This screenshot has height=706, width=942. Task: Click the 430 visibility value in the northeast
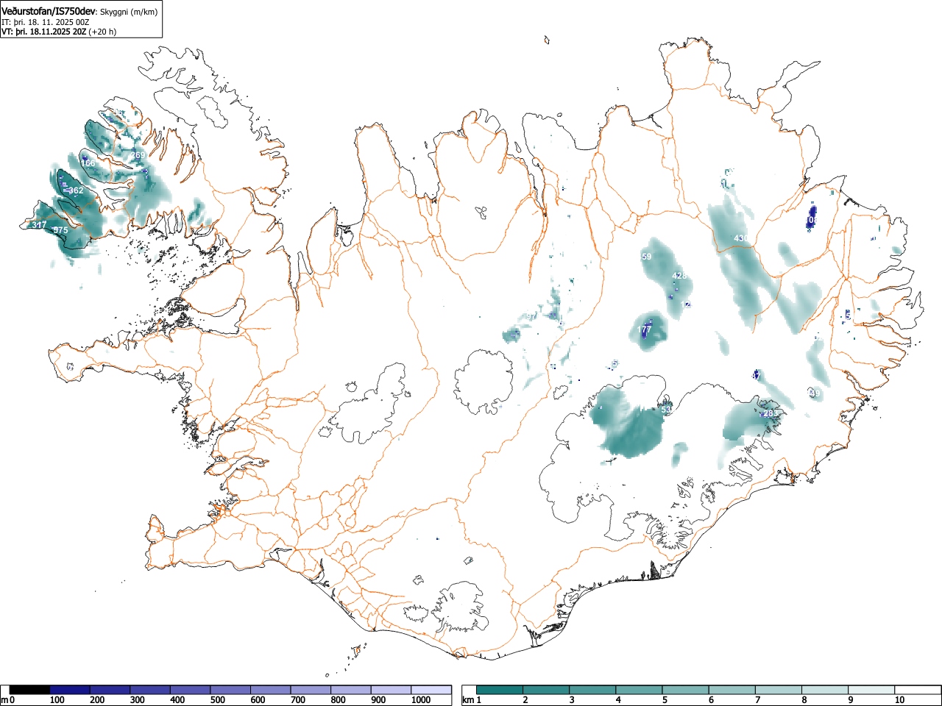[x=741, y=238]
